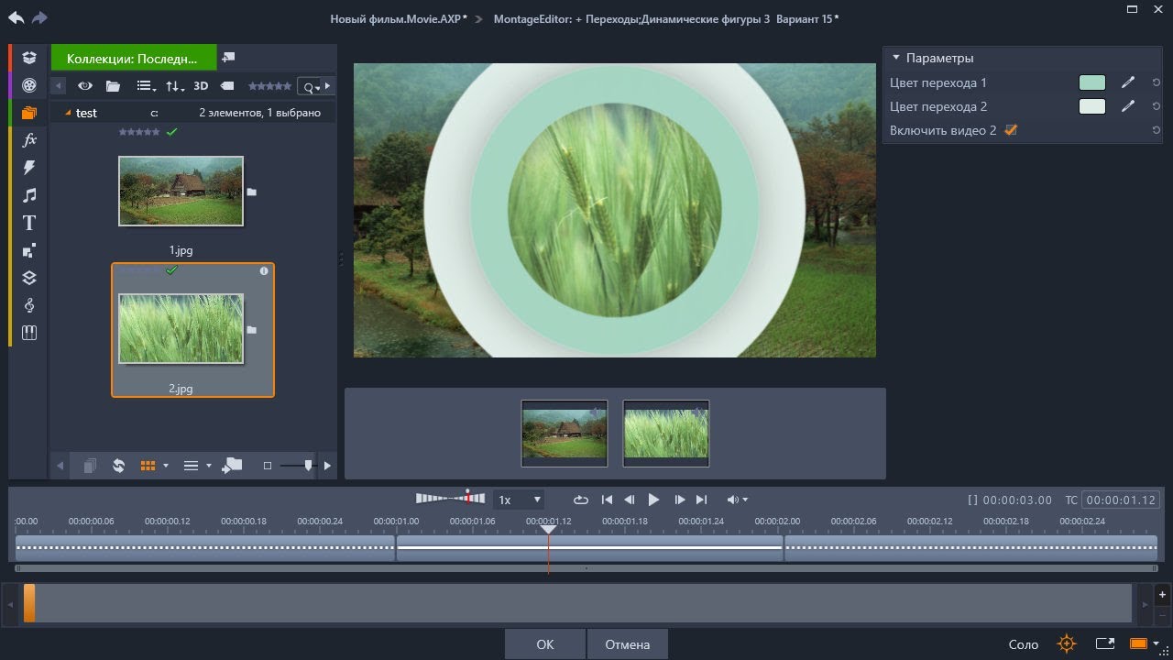Click the detach preview window icon
The image size is (1173, 660).
click(x=1105, y=643)
